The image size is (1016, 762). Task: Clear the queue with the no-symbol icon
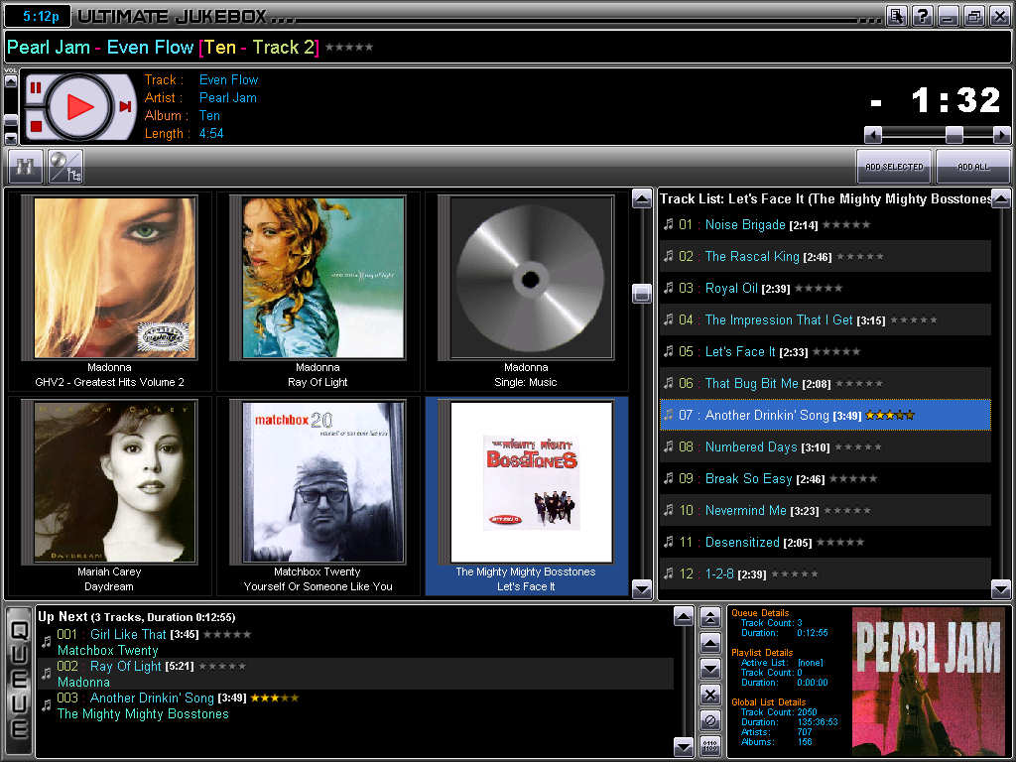(x=708, y=721)
